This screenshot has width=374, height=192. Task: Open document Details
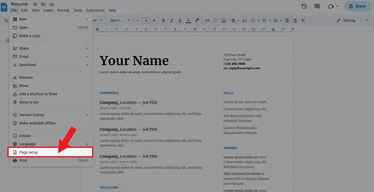click(51, 136)
